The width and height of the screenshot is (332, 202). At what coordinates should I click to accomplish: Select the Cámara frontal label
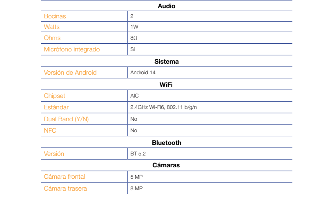[64, 177]
